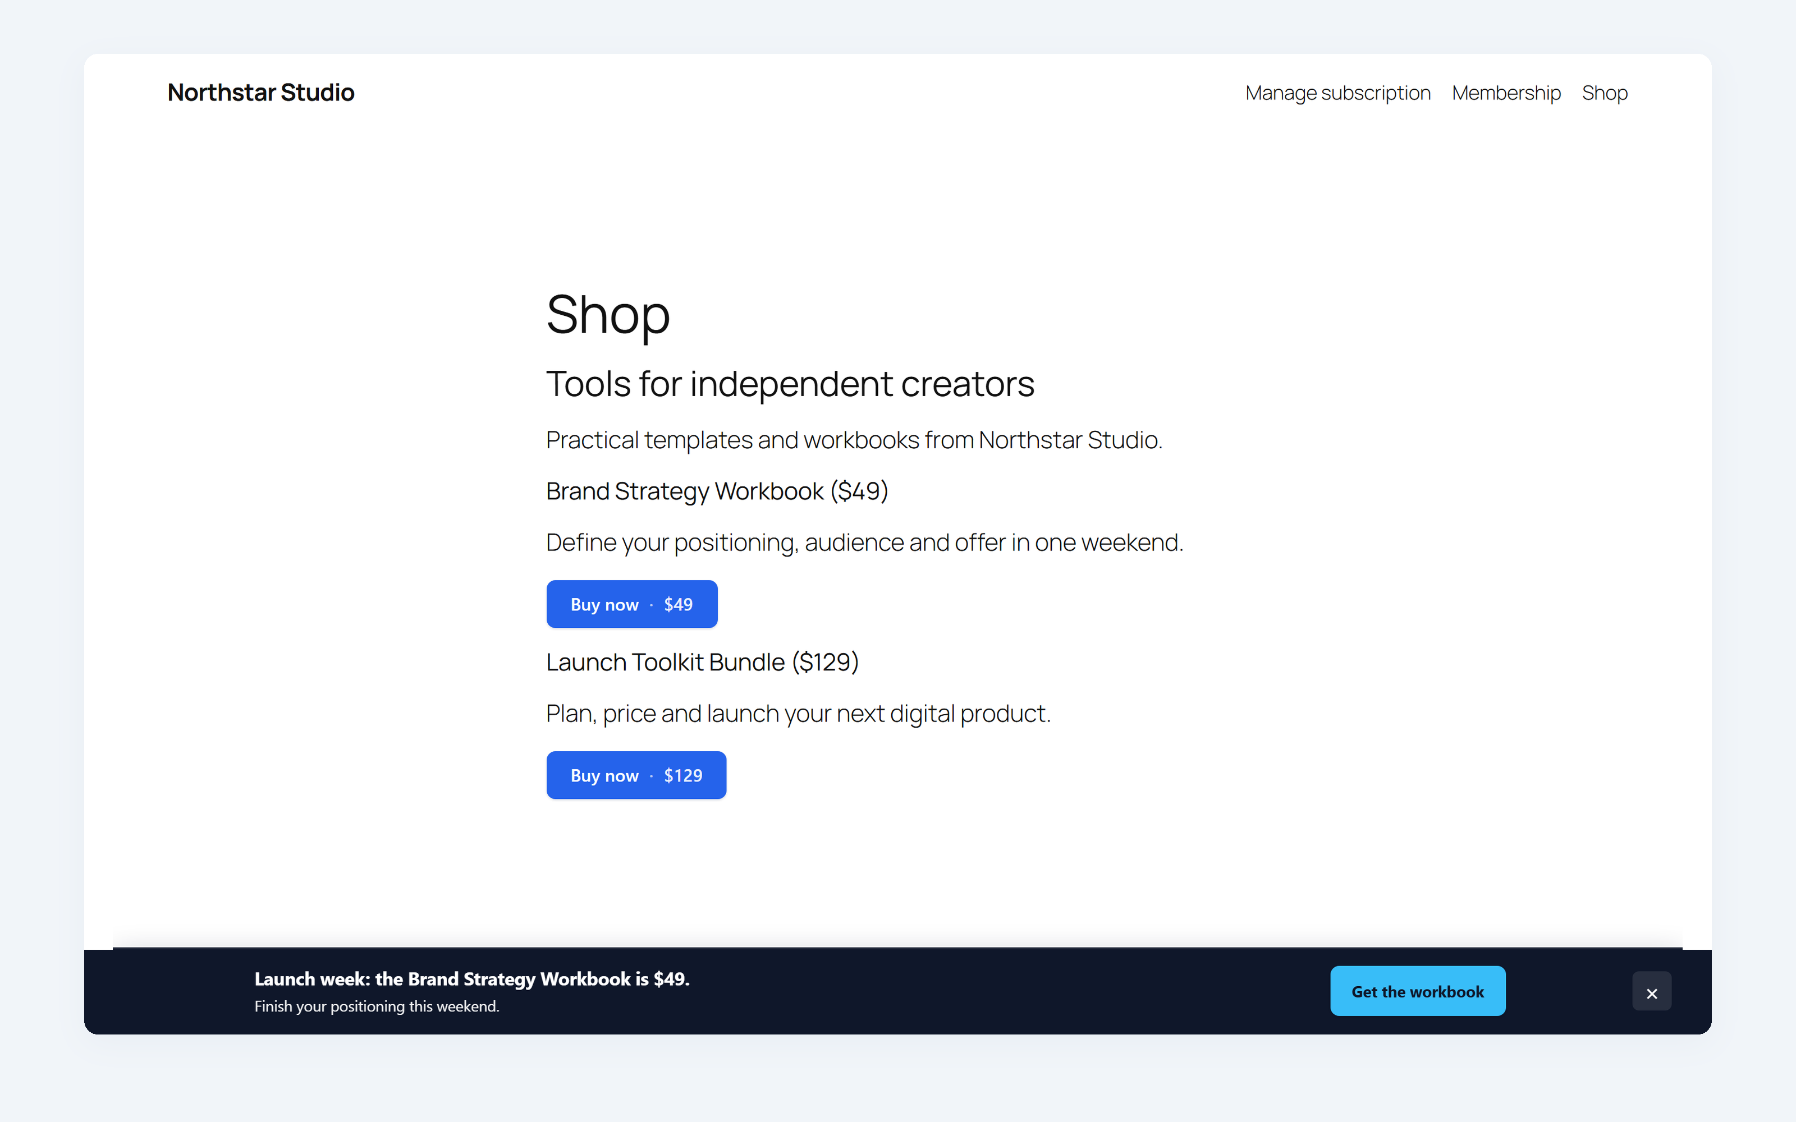Click the Get the workbook button

click(1418, 991)
